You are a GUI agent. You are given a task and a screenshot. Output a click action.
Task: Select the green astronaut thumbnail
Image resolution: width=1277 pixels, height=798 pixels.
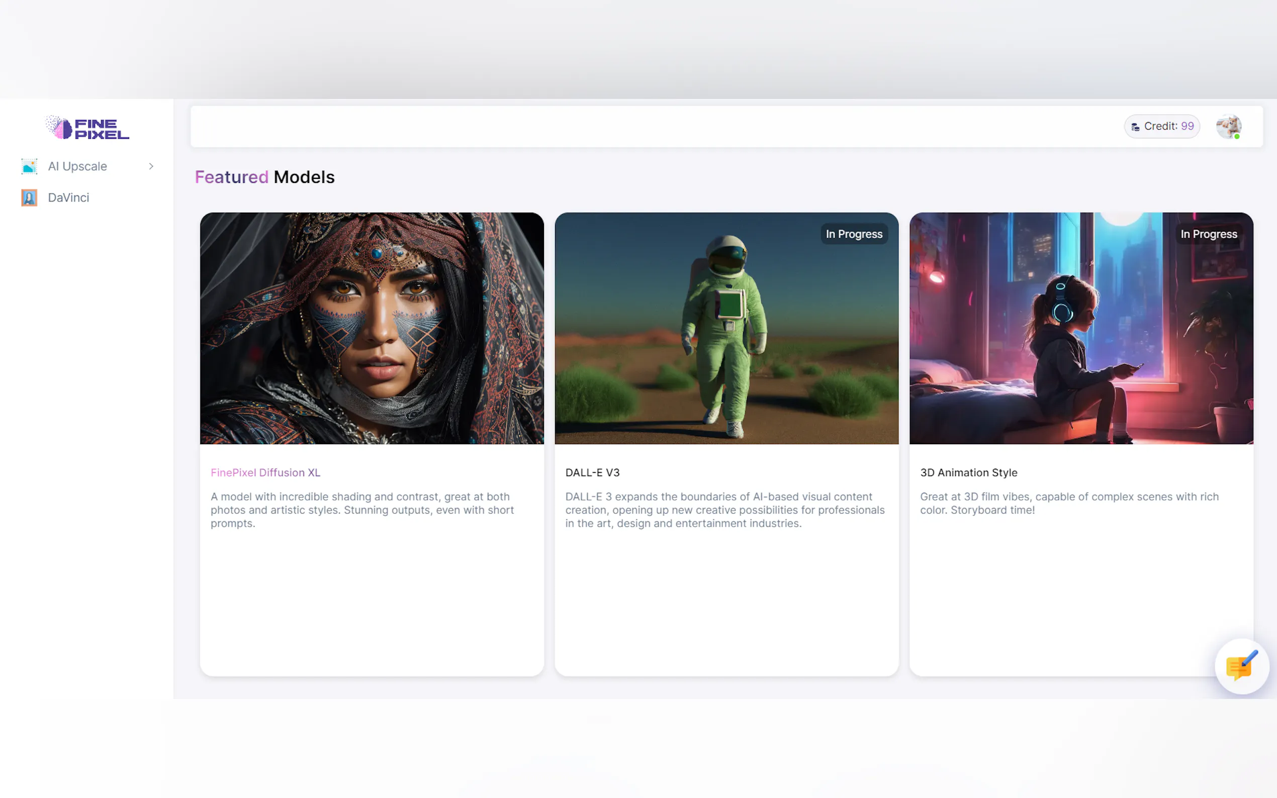(726, 328)
